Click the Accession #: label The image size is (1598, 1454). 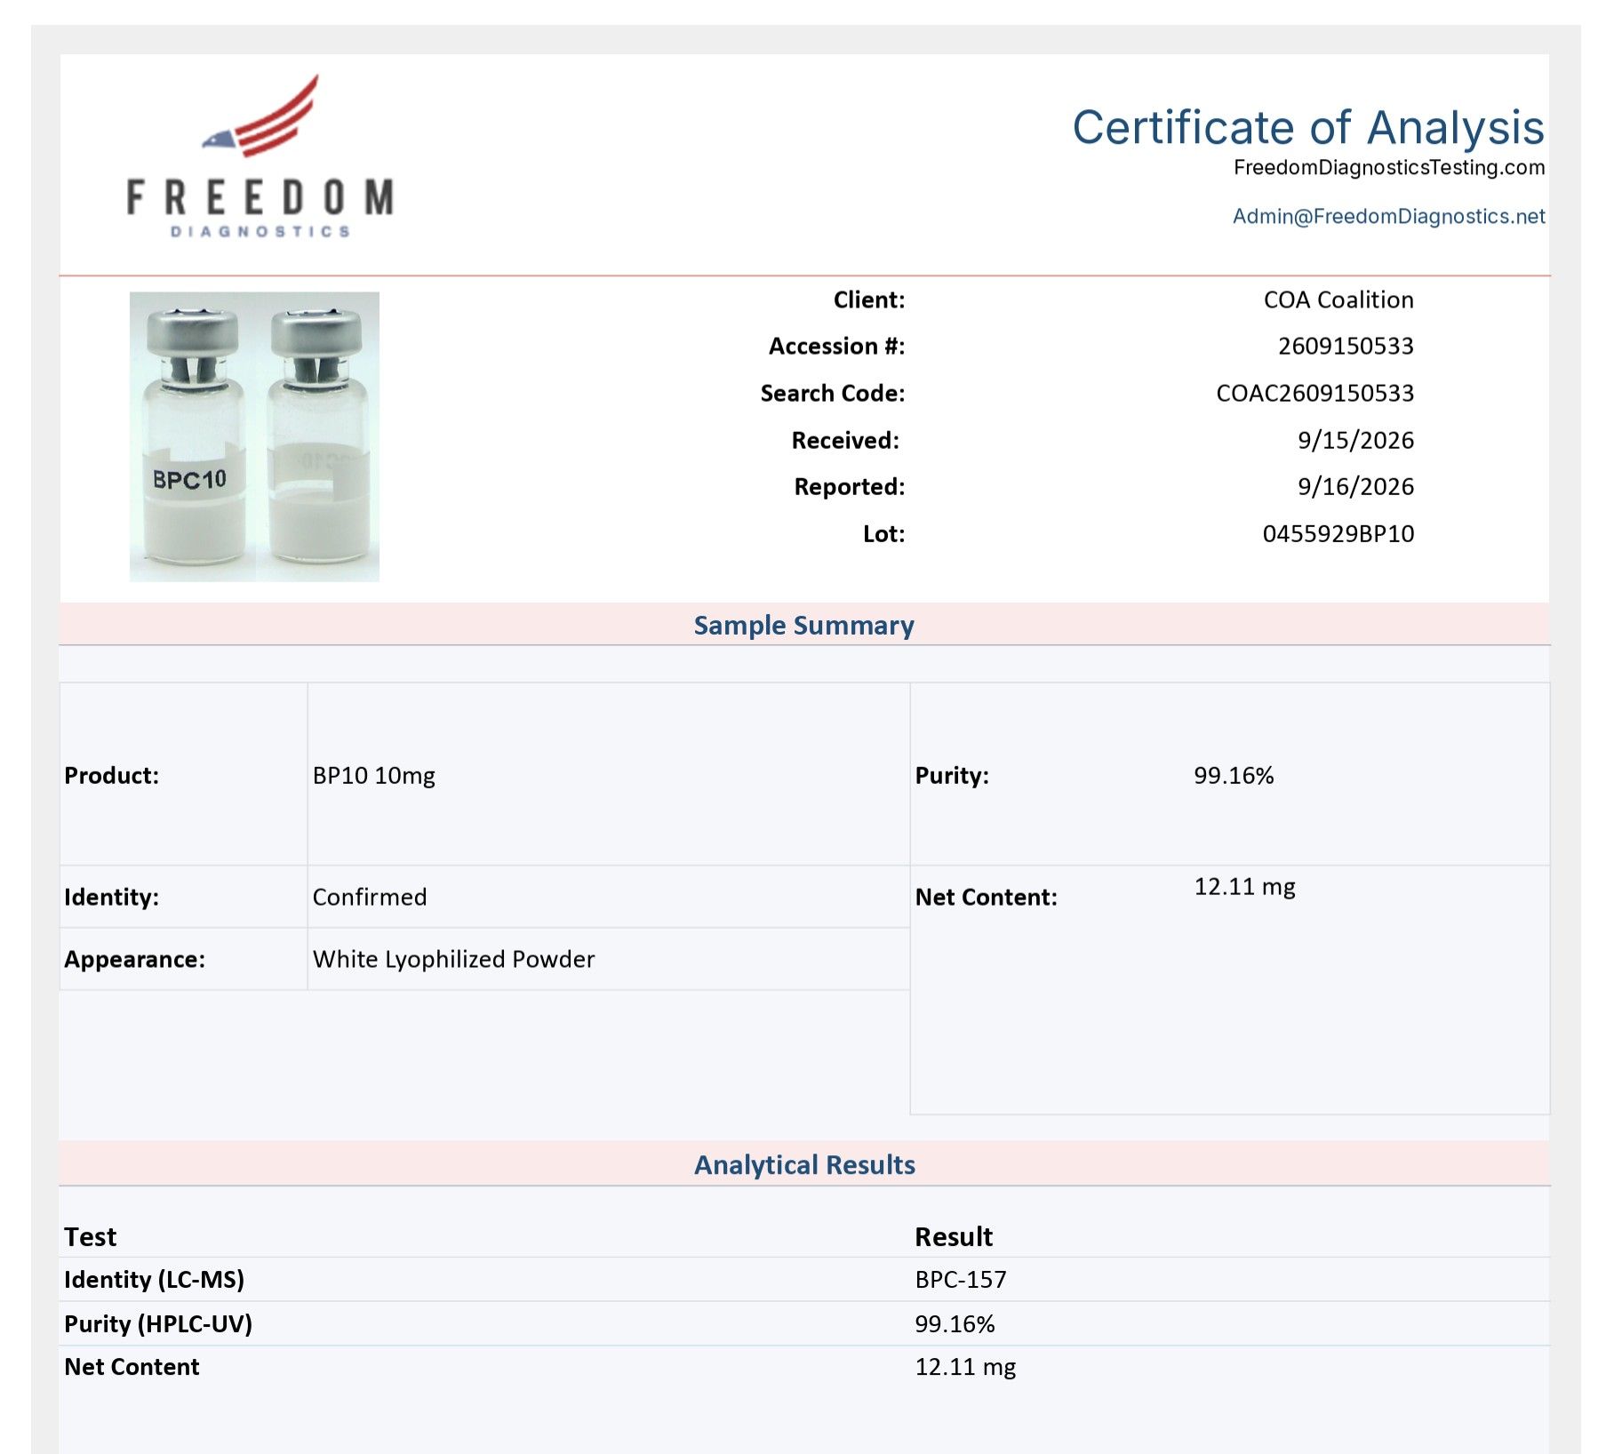[836, 346]
